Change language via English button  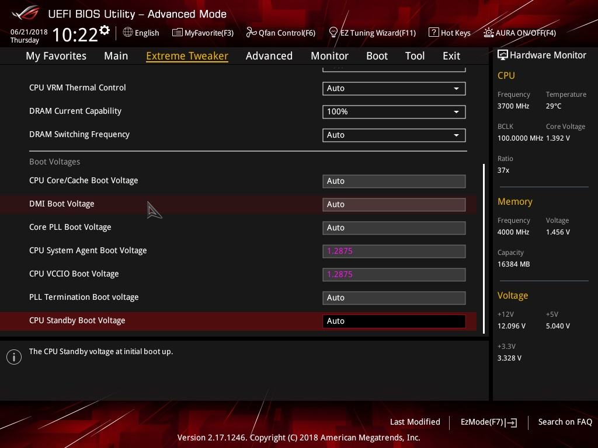point(147,33)
